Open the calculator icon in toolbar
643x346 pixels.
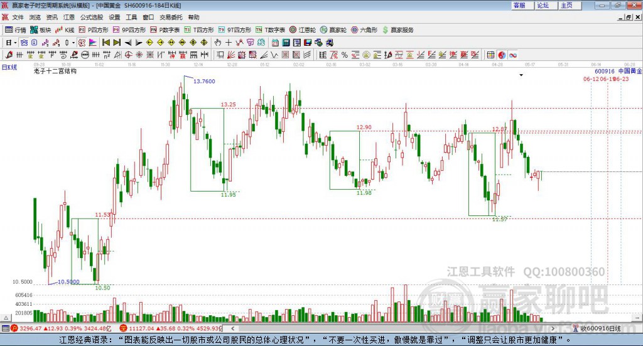pyautogui.click(x=286, y=42)
